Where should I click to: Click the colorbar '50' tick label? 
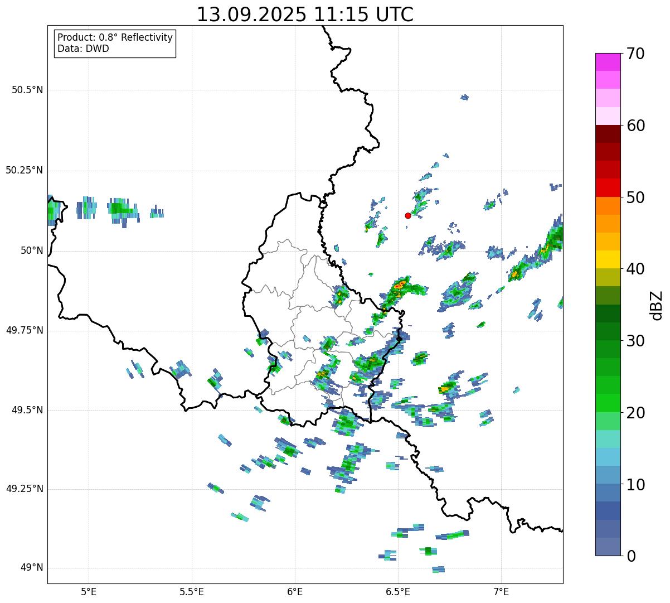click(636, 197)
